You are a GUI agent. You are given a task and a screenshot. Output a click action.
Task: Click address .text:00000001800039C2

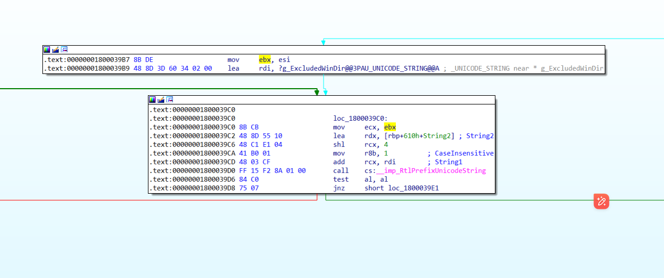(193, 136)
